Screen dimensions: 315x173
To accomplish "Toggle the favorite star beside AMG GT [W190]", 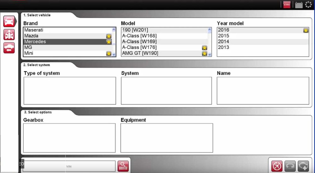I will [204, 53].
